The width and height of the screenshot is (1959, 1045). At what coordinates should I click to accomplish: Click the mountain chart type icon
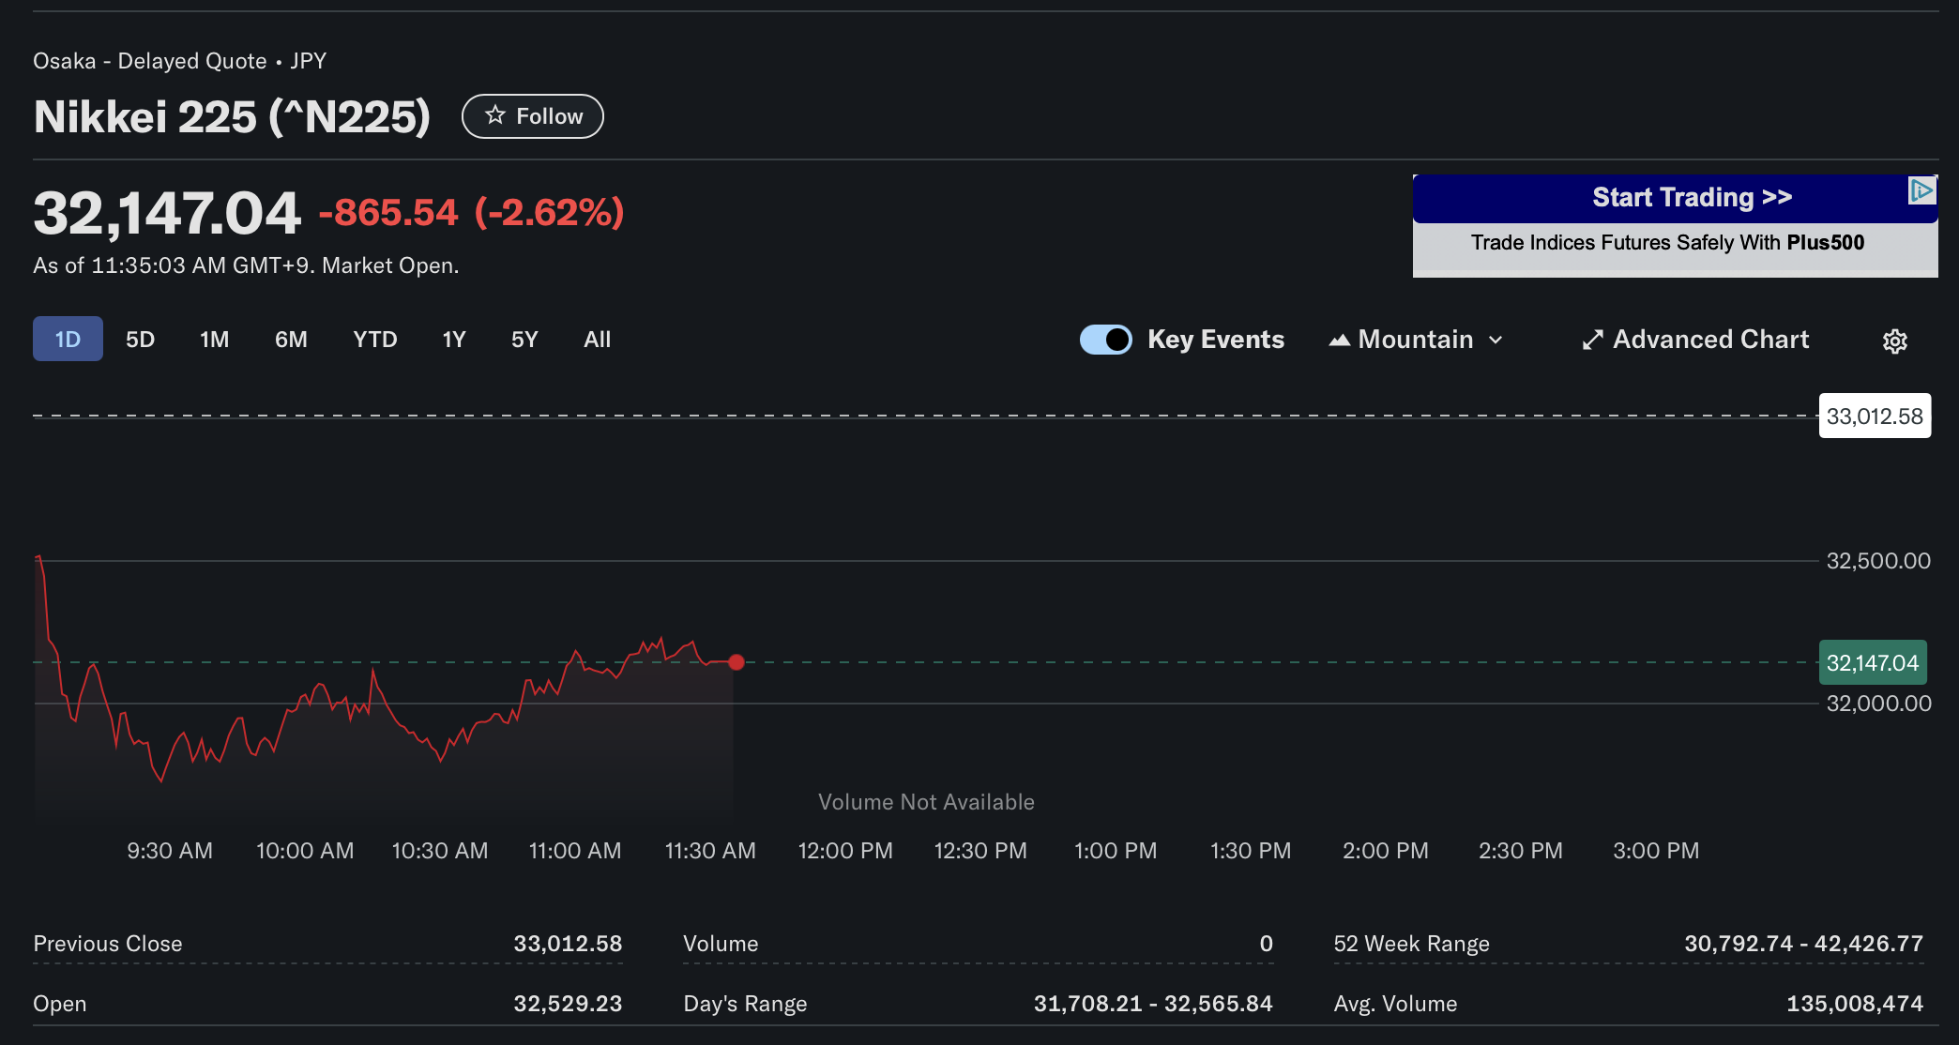(x=1339, y=340)
